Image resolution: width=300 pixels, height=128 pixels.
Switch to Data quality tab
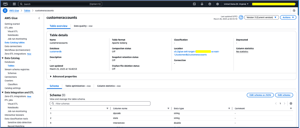coord(83,26)
